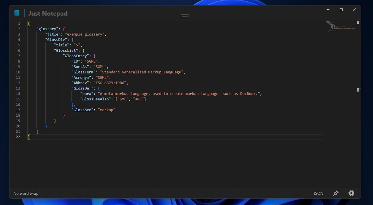Click the "markup" string on line 17
This screenshot has height=205, width=373.
coord(106,110)
